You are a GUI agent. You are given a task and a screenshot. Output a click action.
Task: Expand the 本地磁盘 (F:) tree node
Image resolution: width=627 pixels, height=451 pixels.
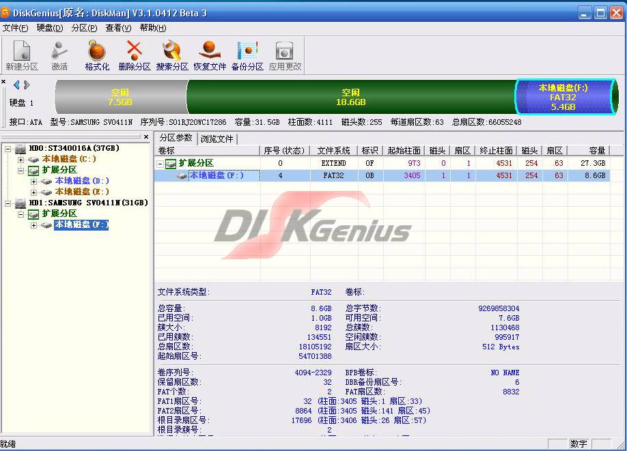coord(34,225)
